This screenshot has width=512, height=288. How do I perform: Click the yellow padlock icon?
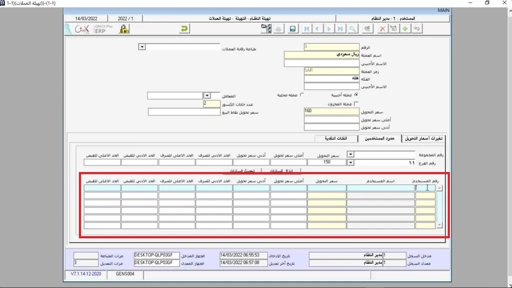point(123,29)
